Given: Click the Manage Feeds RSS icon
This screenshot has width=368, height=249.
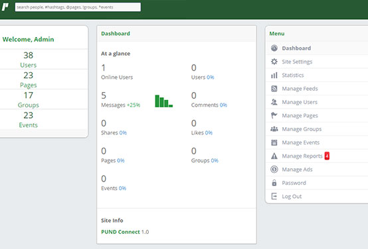Looking at the screenshot, I should [274, 89].
